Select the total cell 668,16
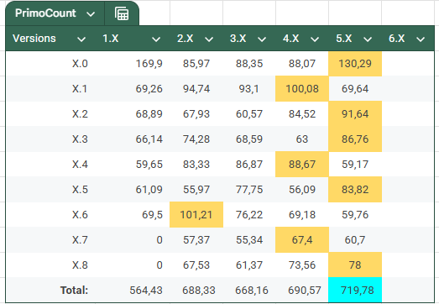439x304 pixels. (249, 291)
